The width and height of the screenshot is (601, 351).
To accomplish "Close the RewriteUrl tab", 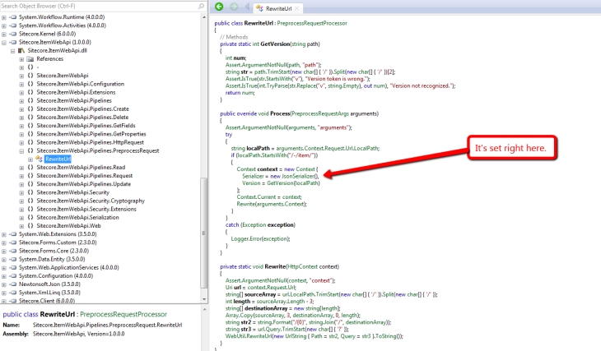I will (297, 8).
